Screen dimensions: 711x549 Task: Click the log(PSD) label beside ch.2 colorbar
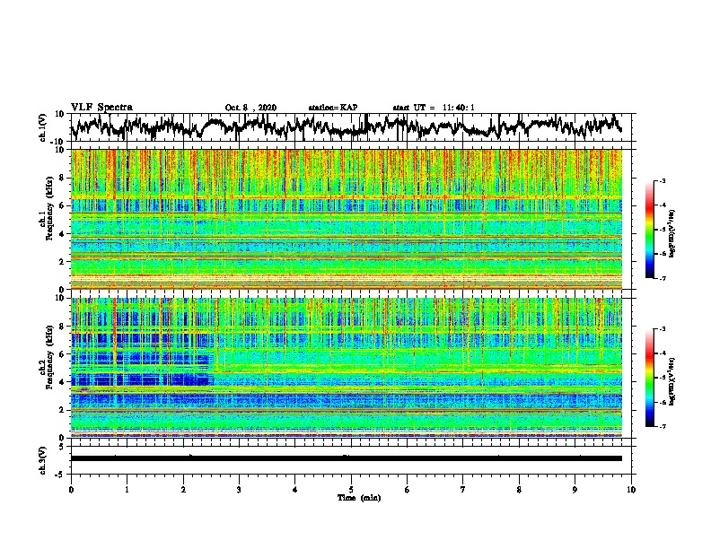click(672, 380)
